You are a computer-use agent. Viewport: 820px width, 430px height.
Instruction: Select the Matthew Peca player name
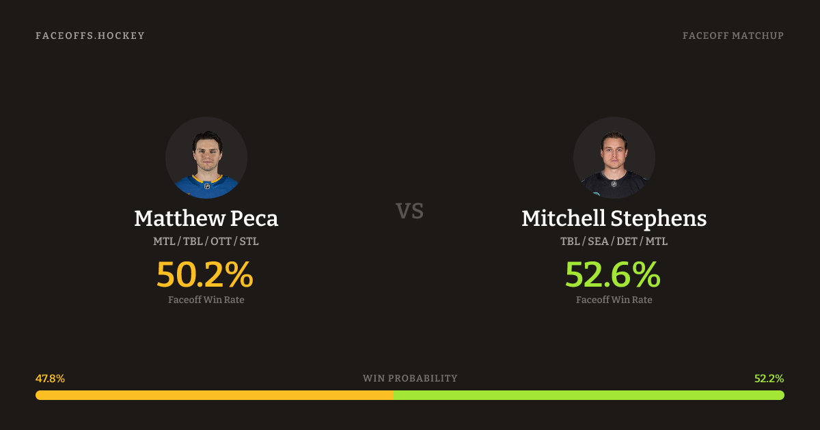[x=206, y=218]
